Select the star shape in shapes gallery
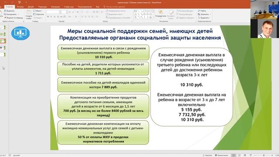The width and height of the screenshot is (279, 157). 150,17
